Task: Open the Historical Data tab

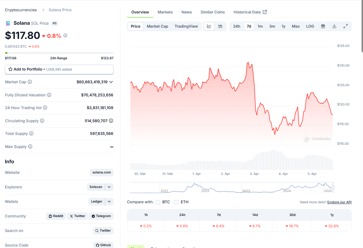Action: click(250, 12)
